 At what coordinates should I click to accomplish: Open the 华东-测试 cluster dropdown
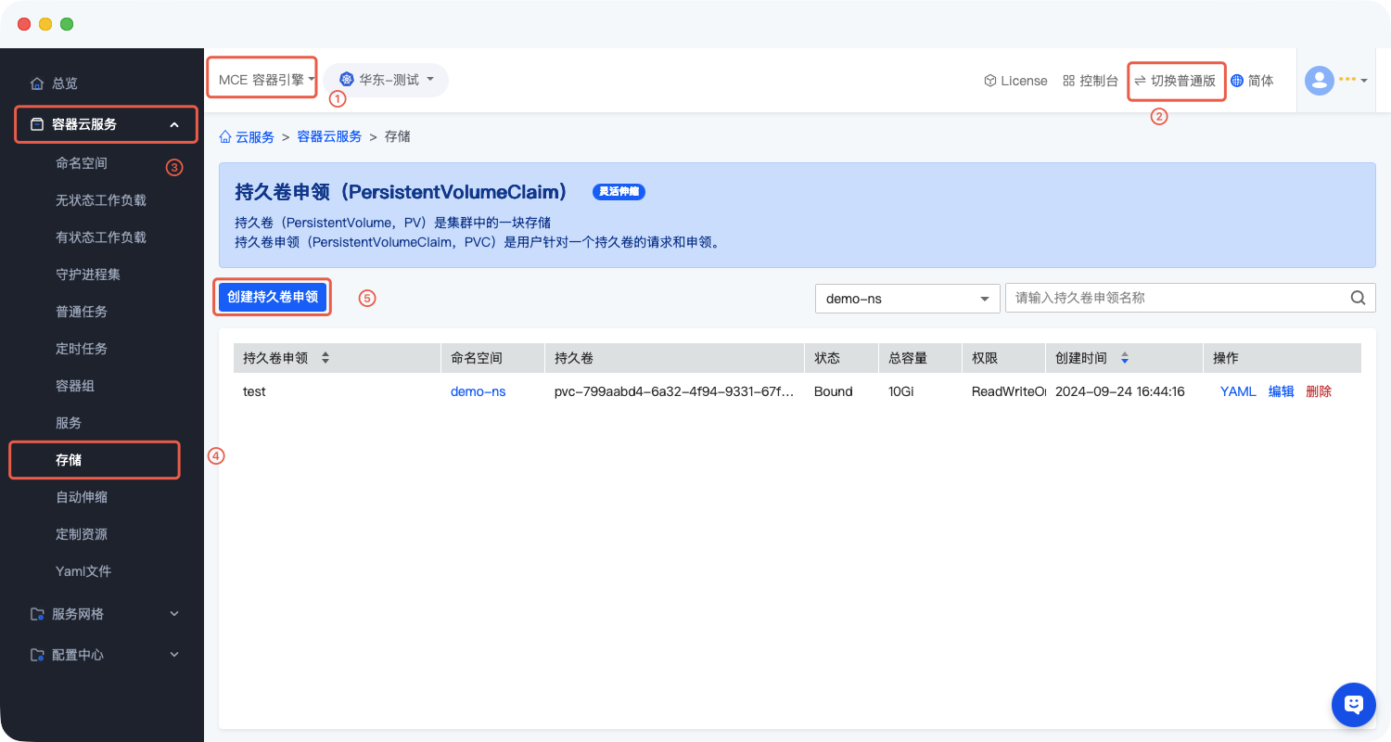coord(387,80)
